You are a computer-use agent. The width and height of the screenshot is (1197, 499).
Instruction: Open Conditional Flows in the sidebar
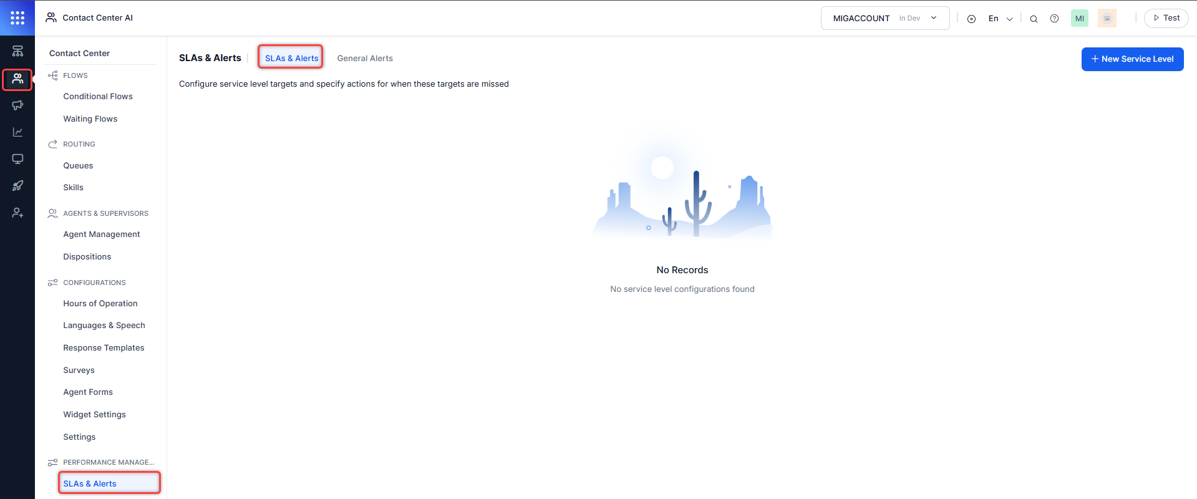[98, 96]
